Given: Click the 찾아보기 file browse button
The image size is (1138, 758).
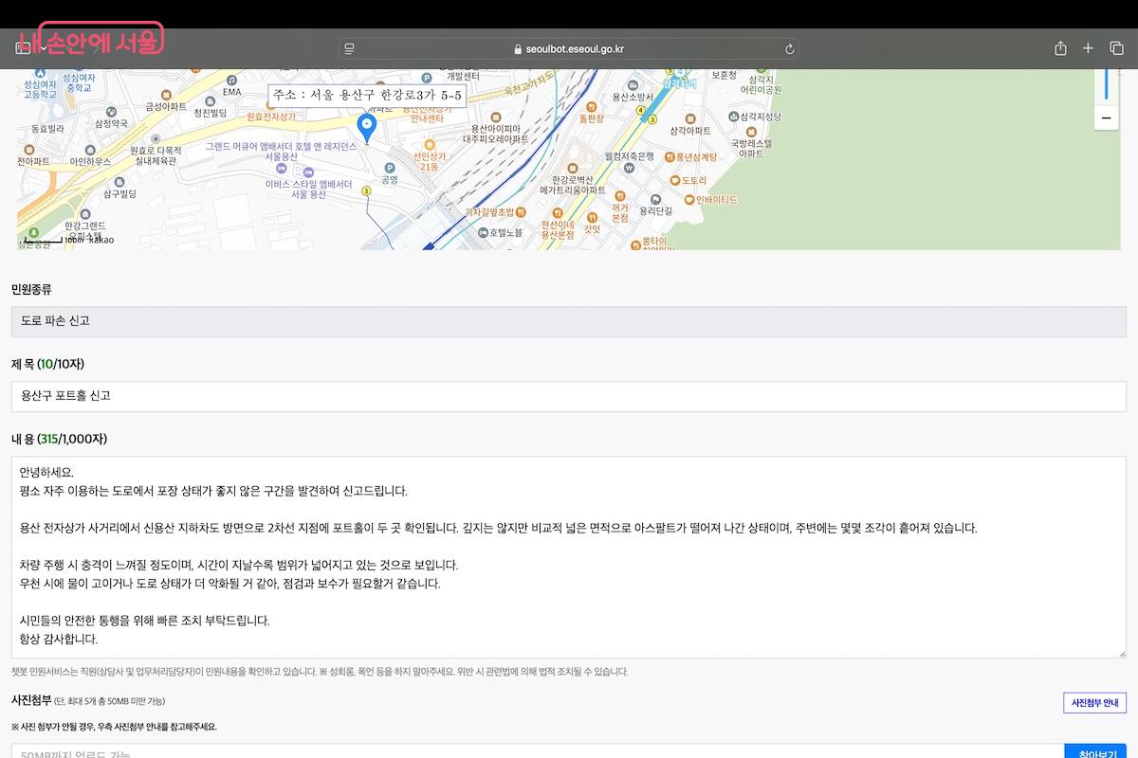Looking at the screenshot, I should 1097,751.
